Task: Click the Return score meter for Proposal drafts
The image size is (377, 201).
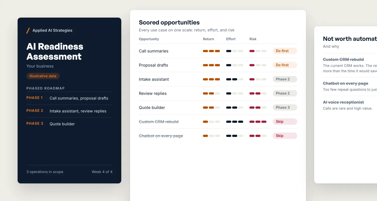Action: (211, 65)
